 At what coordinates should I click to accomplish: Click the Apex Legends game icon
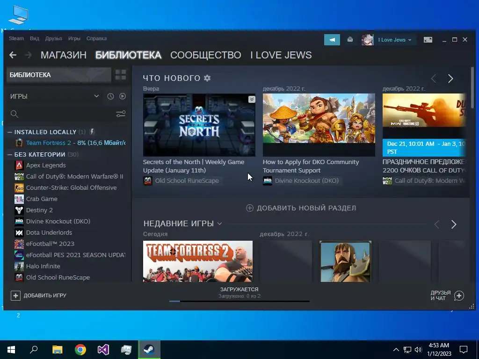point(19,165)
